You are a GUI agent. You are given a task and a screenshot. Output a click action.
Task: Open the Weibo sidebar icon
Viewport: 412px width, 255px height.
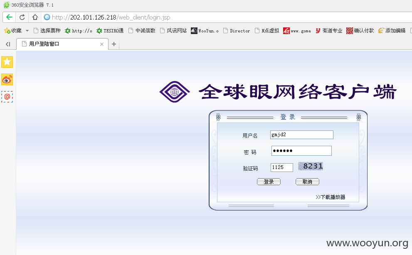(7, 79)
